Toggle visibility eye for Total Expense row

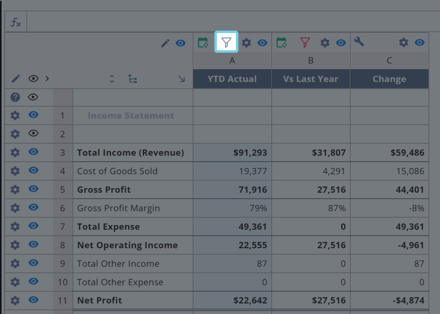coord(33,225)
